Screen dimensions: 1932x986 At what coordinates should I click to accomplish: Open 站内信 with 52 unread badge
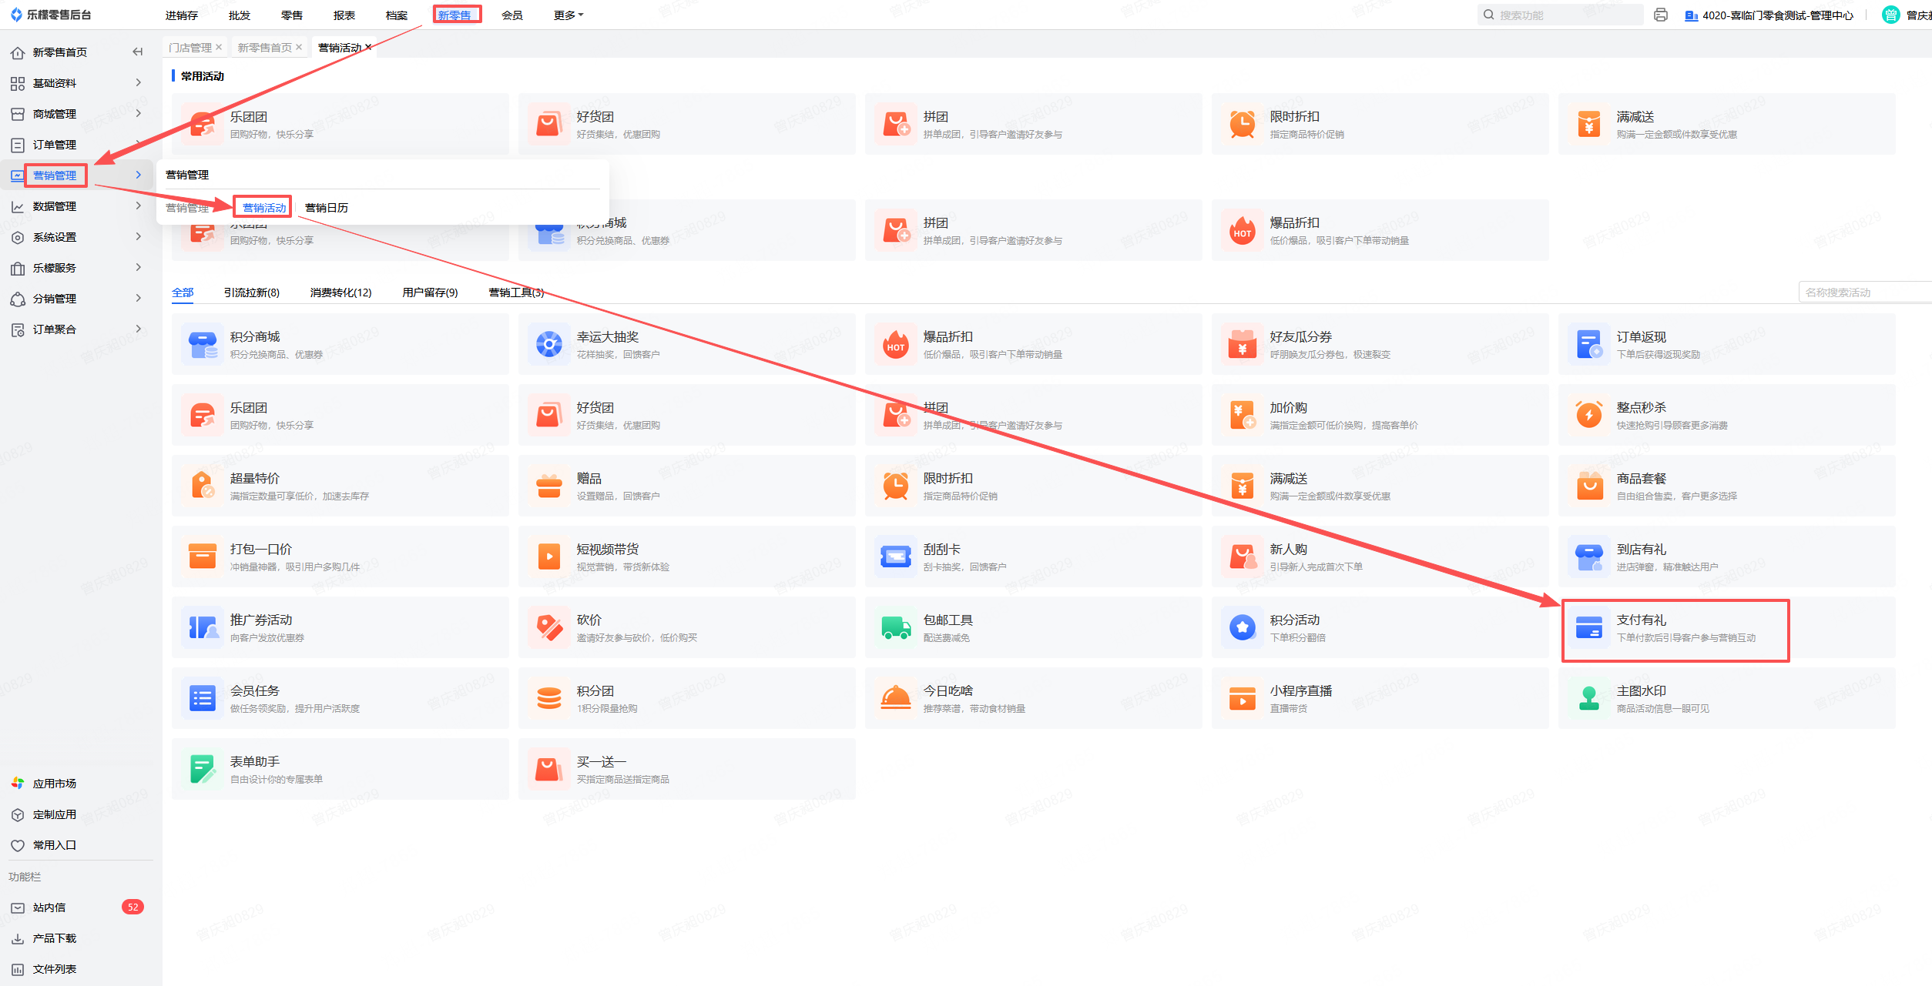[49, 907]
